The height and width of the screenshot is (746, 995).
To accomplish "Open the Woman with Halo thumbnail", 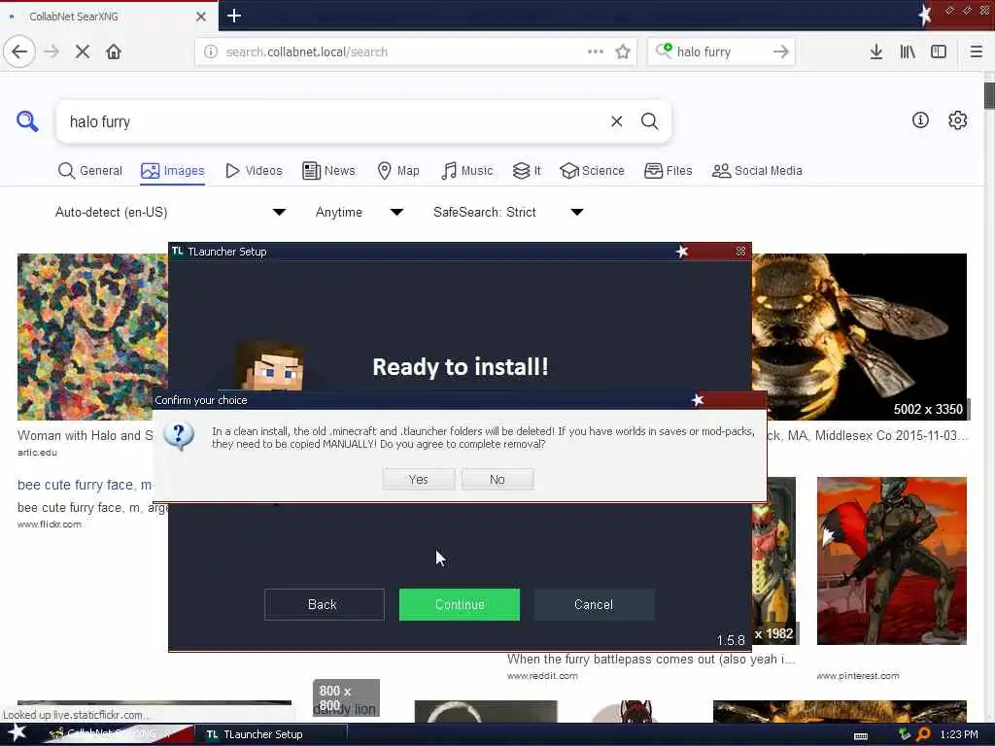I will click(x=92, y=337).
